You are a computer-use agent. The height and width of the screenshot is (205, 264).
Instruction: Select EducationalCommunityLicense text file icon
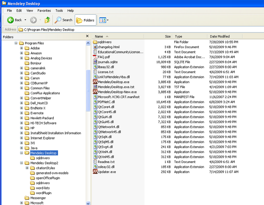tap(95, 52)
